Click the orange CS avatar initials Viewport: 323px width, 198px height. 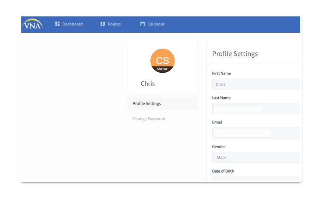pyautogui.click(x=162, y=61)
